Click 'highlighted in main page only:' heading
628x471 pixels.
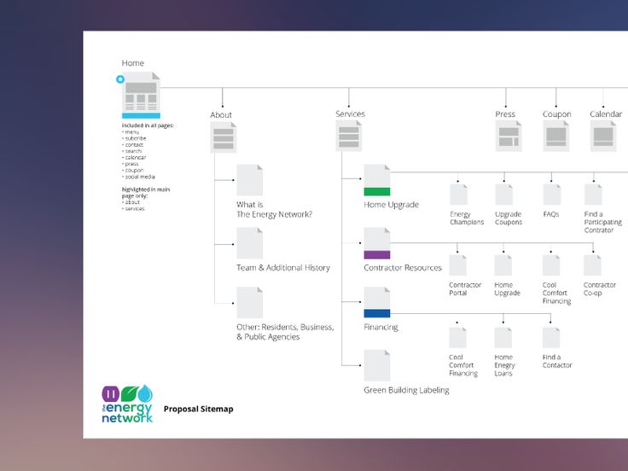(146, 193)
